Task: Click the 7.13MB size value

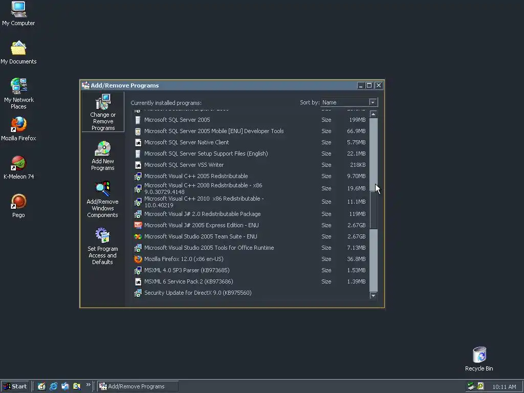Action: 356,248
